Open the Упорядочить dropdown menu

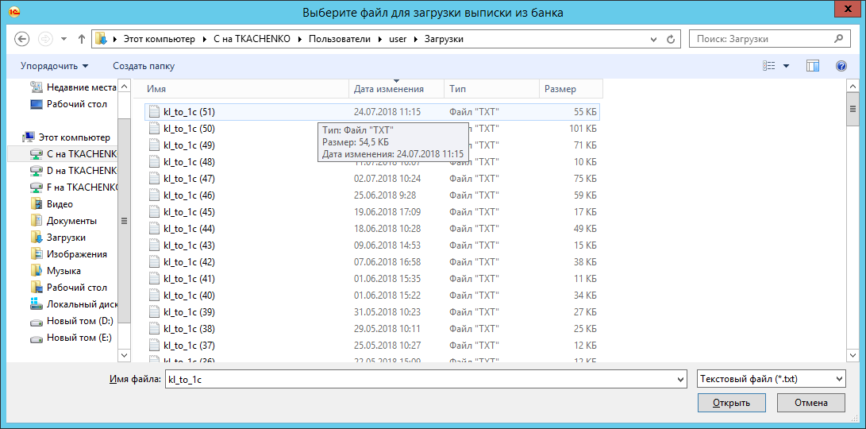[54, 66]
